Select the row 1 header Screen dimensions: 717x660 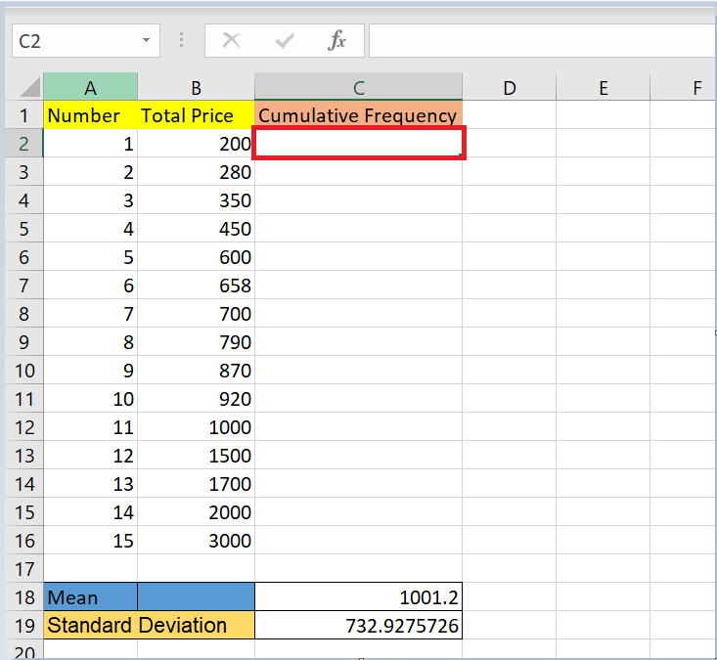click(x=22, y=115)
